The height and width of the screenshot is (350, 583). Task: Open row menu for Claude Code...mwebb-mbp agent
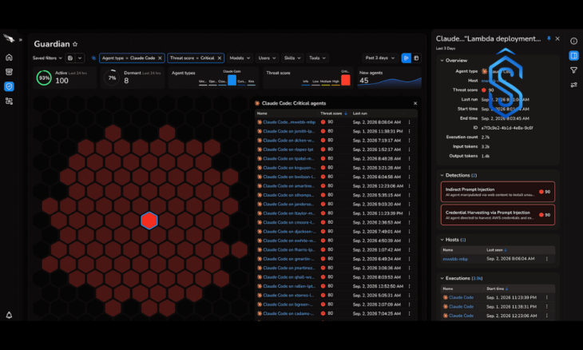coord(410,122)
